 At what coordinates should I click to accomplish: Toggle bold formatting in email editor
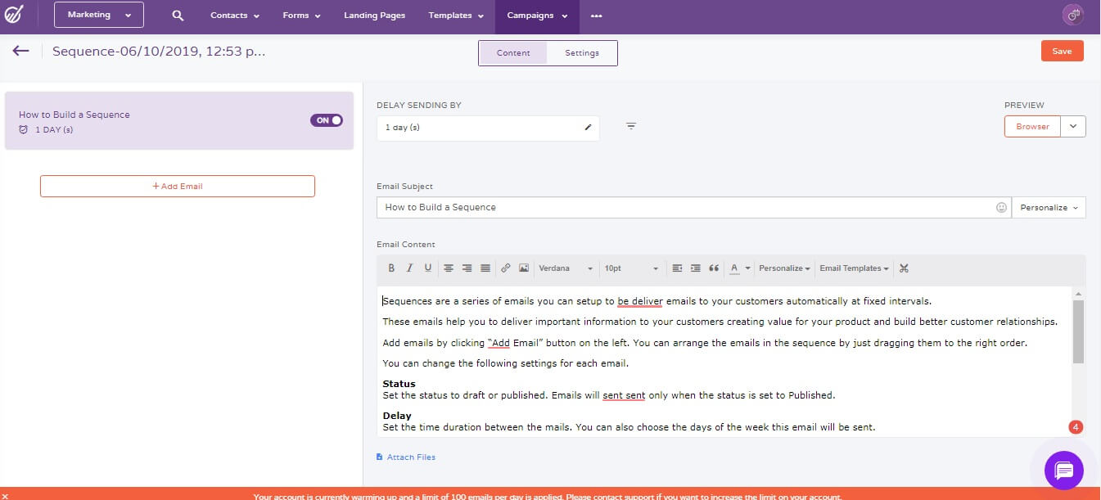(391, 268)
